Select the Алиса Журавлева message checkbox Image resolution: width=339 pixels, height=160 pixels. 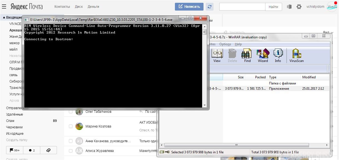tap(71, 151)
